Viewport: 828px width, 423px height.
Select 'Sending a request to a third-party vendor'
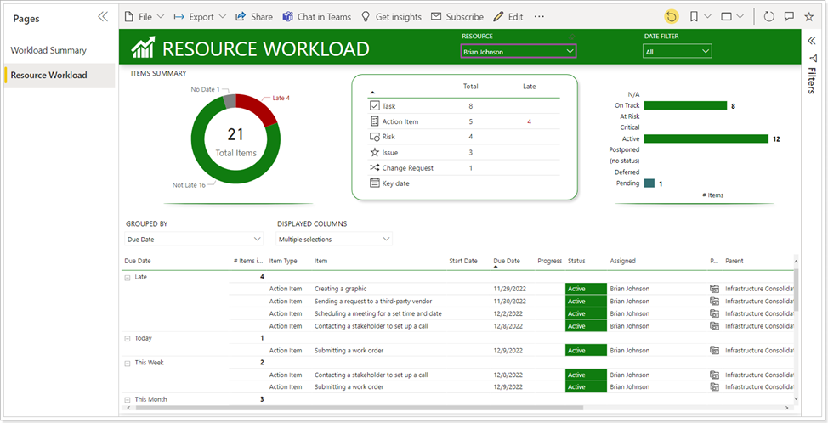coord(373,302)
